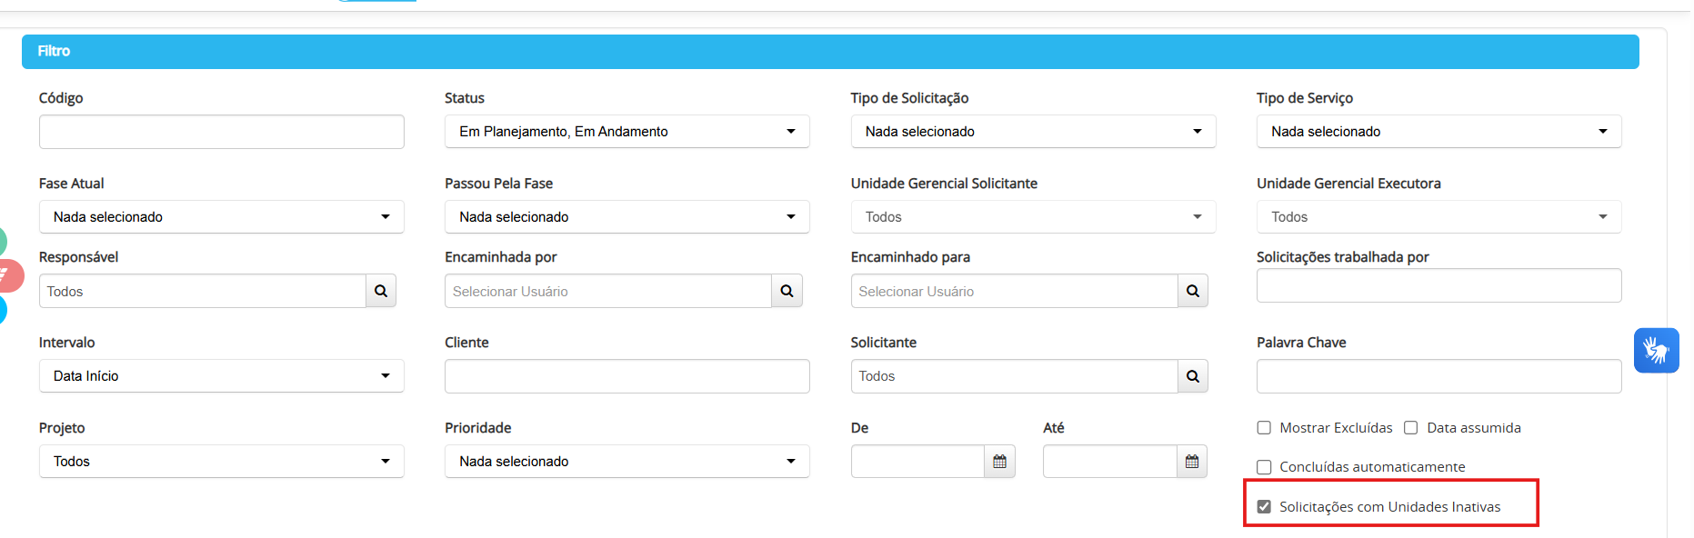1694x538 pixels.
Task: Click the red floating side icon
Action: 9,275
